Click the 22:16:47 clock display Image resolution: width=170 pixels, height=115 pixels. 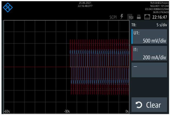160,17
